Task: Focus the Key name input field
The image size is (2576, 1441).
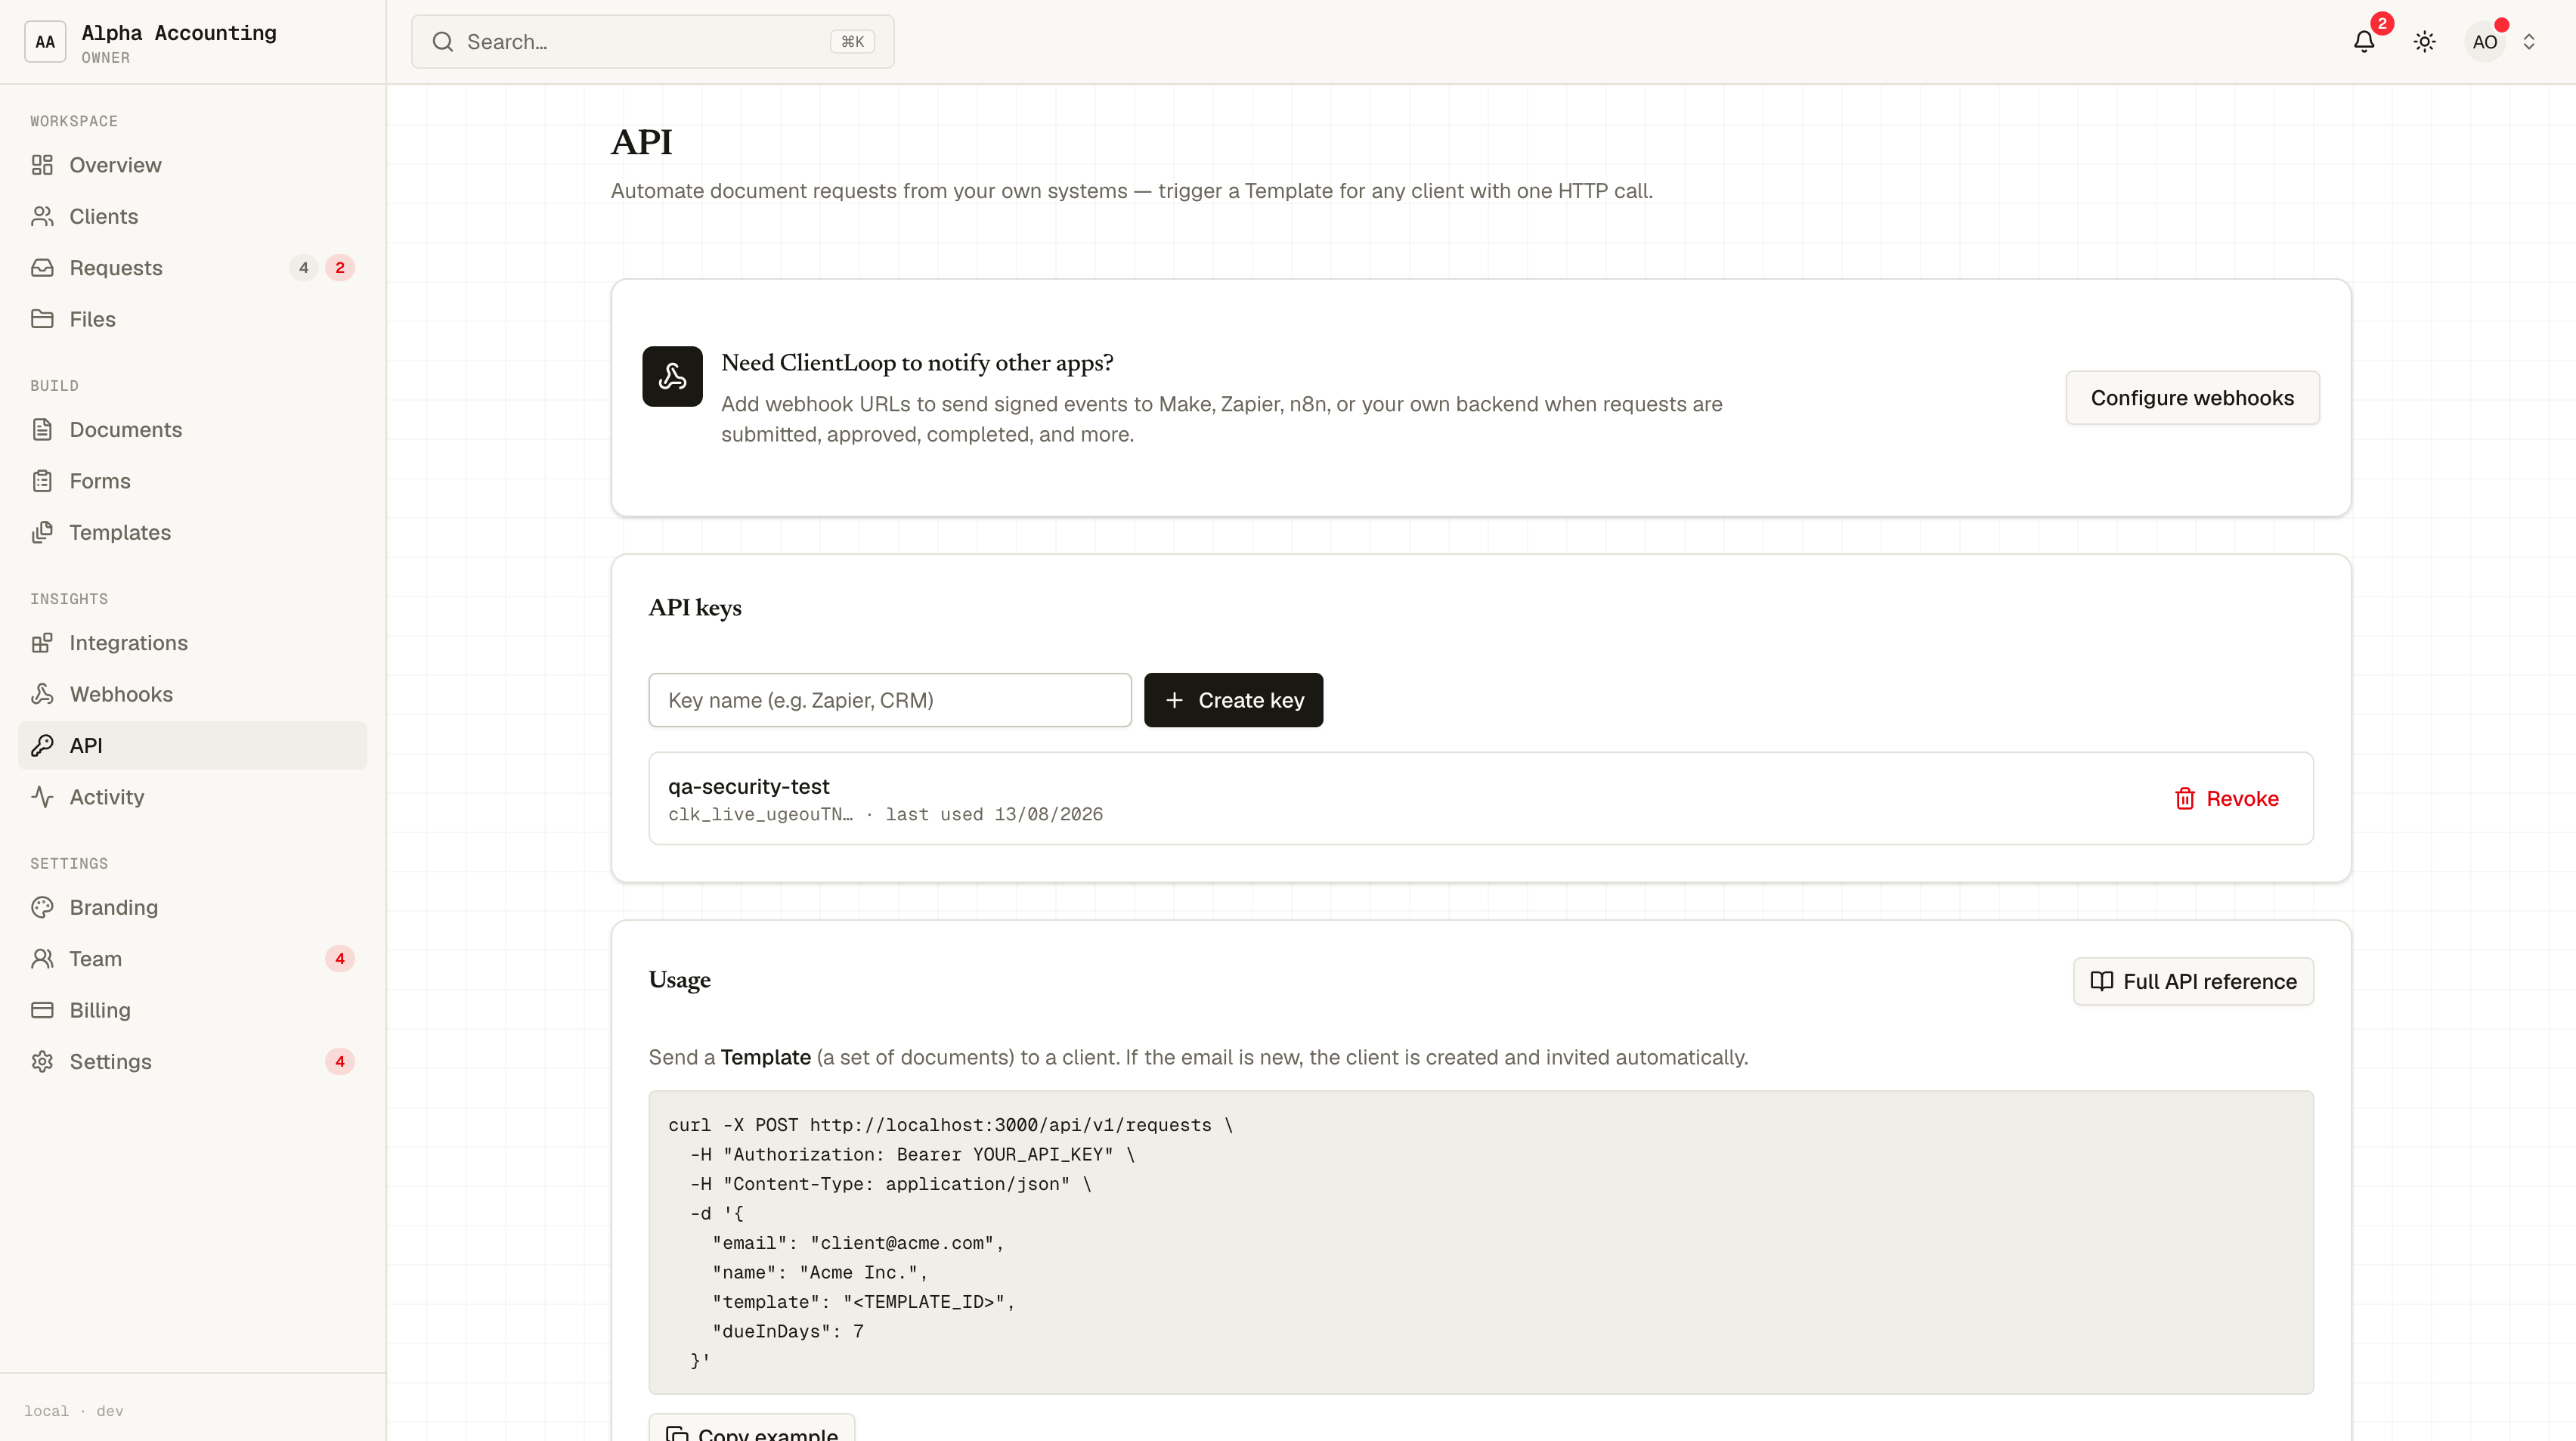Action: (x=890, y=700)
